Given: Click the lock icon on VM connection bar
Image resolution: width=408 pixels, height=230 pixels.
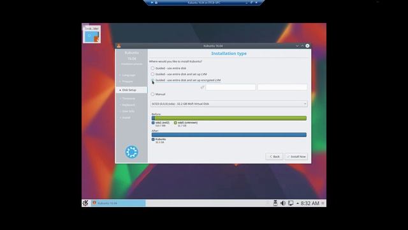Looking at the screenshot, I should (x=156, y=3).
